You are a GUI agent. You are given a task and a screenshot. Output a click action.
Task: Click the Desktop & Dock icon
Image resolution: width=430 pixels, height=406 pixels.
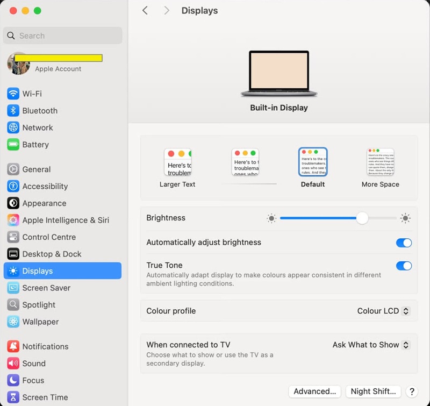(x=13, y=254)
